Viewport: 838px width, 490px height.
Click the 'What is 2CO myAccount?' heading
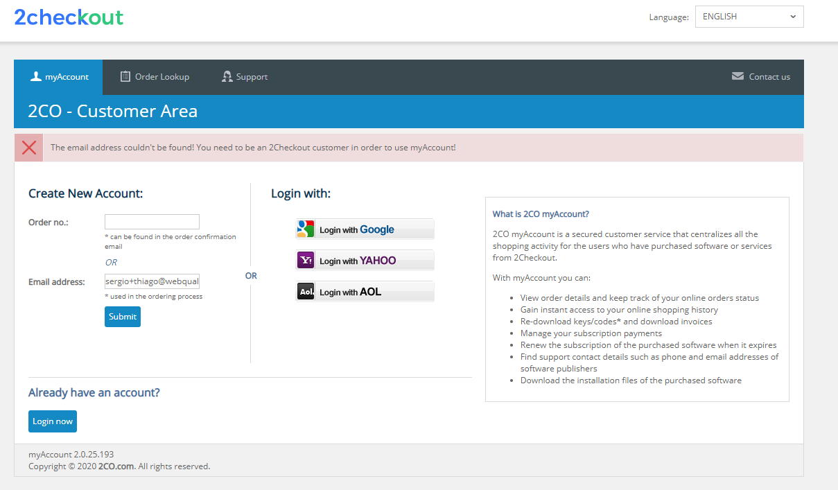(x=541, y=214)
